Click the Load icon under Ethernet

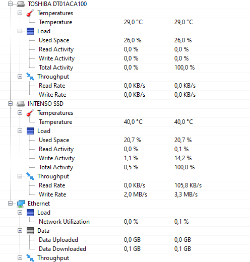[x=30, y=213]
